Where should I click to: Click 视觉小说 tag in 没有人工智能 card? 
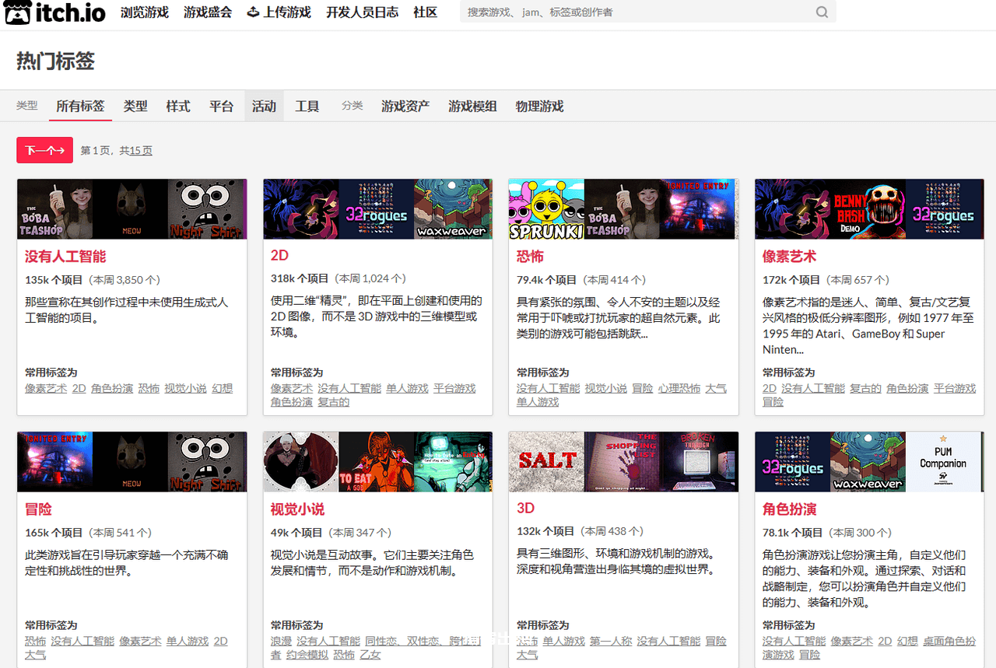(185, 388)
